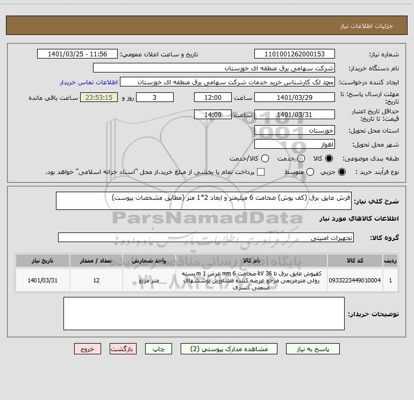Click the خروج exit button

tap(88, 349)
